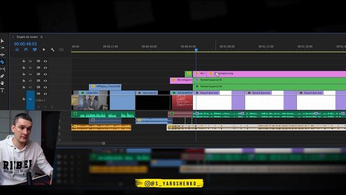Viewport: 346px width, 195px height.
Task: Toggle sync lock on track V5
Action: (x=38, y=67)
